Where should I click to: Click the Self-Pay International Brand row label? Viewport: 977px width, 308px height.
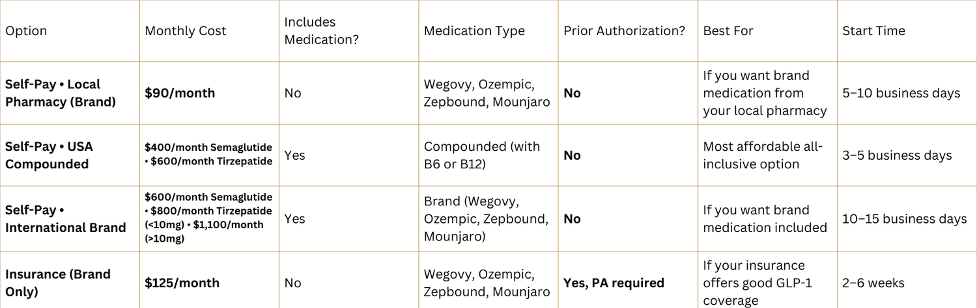(65, 219)
